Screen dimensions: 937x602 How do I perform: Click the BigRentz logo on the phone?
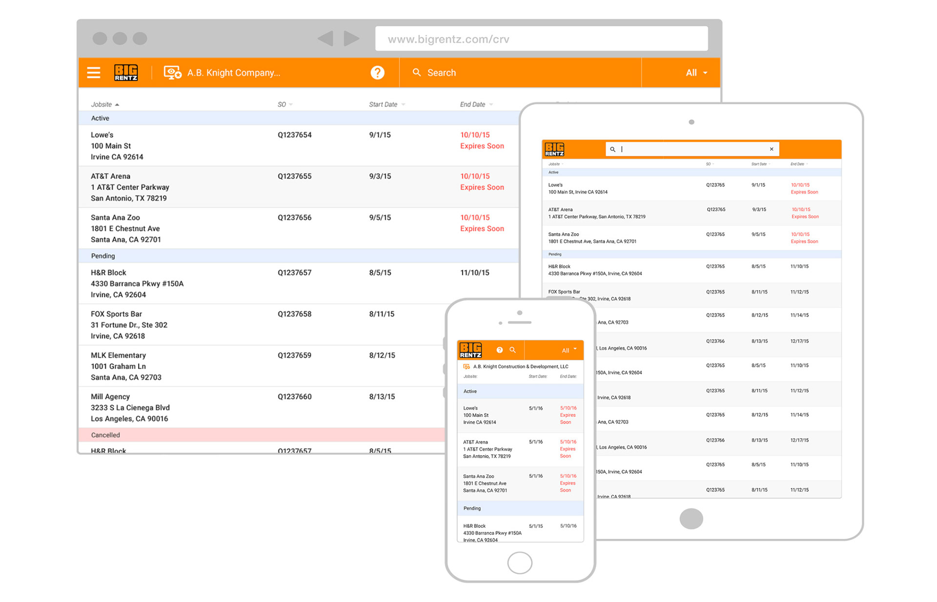tap(470, 350)
